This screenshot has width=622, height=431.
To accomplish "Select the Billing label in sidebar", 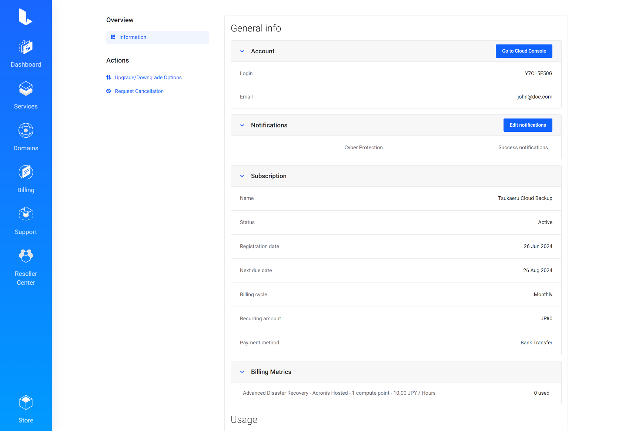I will click(x=26, y=190).
